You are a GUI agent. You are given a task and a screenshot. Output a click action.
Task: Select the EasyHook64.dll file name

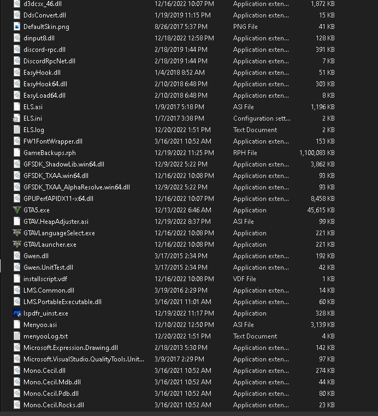click(45, 84)
